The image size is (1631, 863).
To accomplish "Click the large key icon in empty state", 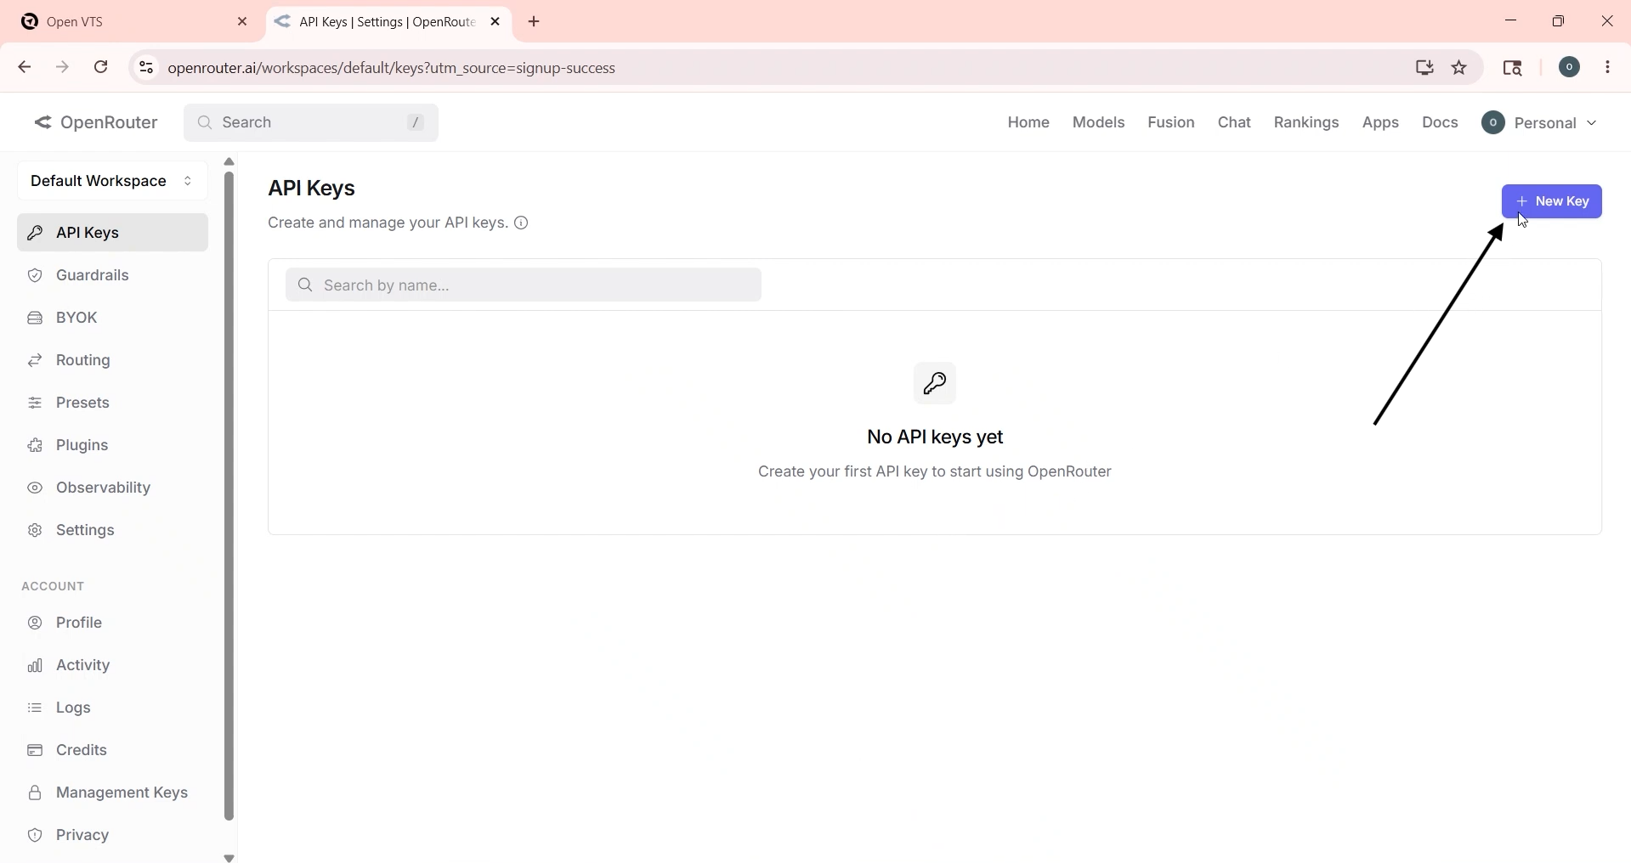I will click(x=935, y=384).
